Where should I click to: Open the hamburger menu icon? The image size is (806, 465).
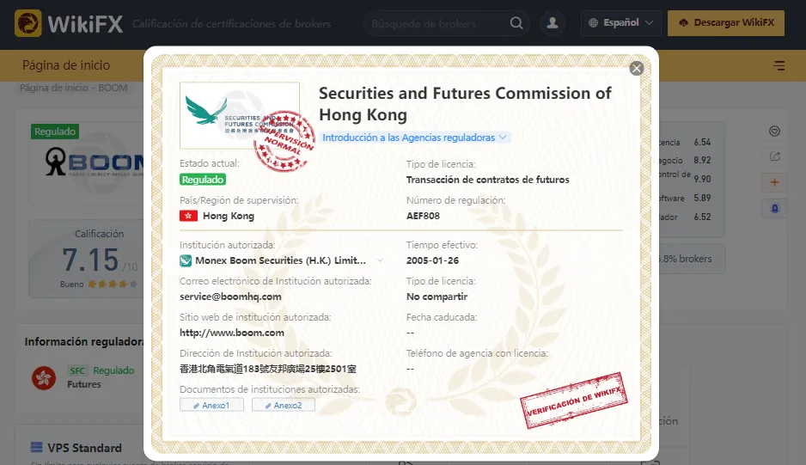[779, 65]
